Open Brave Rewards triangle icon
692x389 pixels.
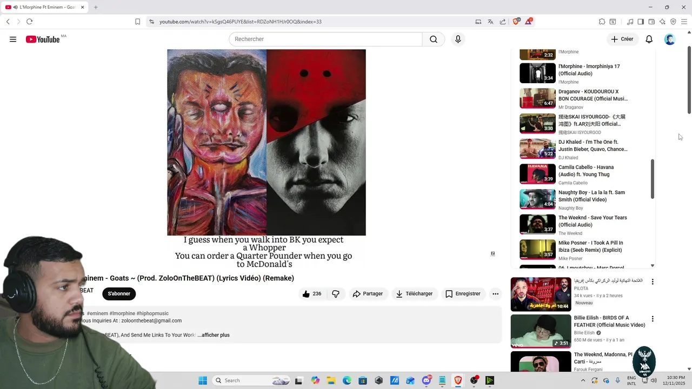(529, 22)
